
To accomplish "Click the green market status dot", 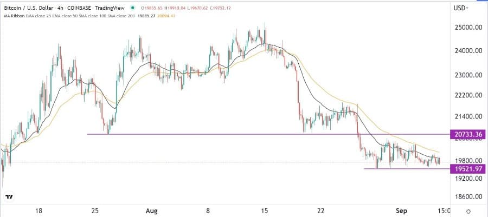I will click(x=133, y=8).
